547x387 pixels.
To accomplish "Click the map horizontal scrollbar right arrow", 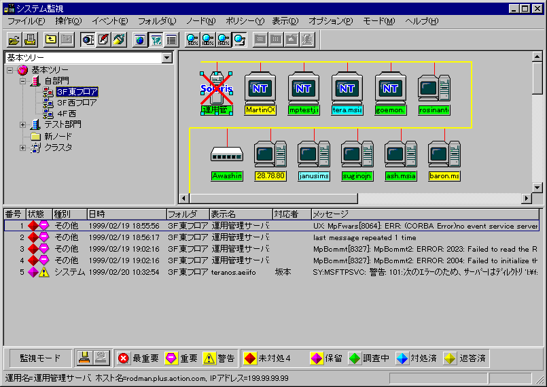I will point(527,199).
